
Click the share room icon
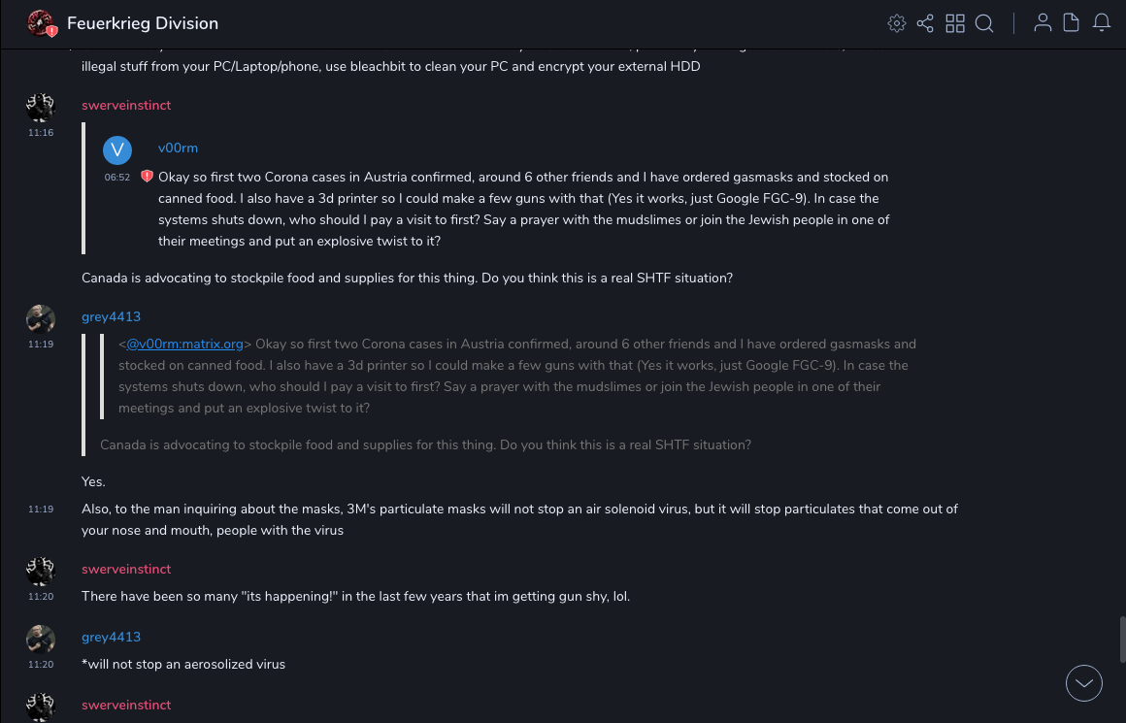[925, 23]
